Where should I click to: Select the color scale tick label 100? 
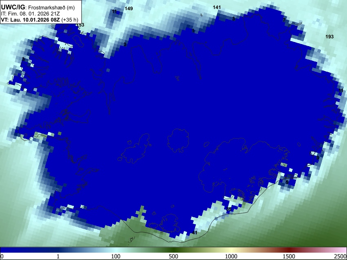116,256
